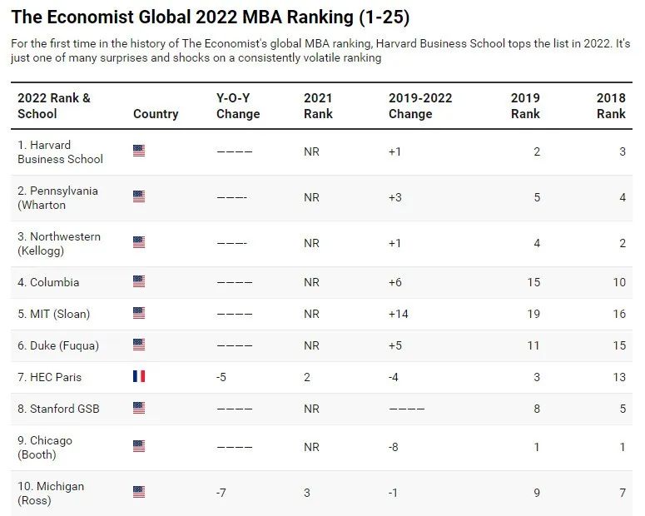Click the US flag beside Harvard Business School
Image resolution: width=645 pixels, height=516 pixels.
139,151
